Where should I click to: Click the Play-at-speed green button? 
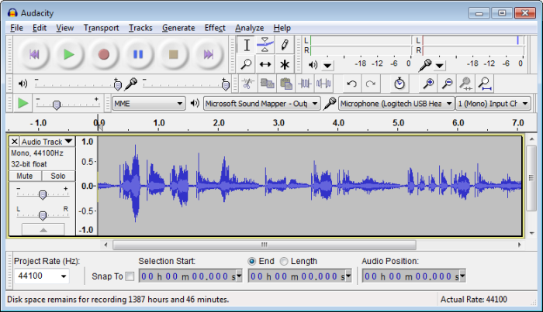pyautogui.click(x=22, y=103)
